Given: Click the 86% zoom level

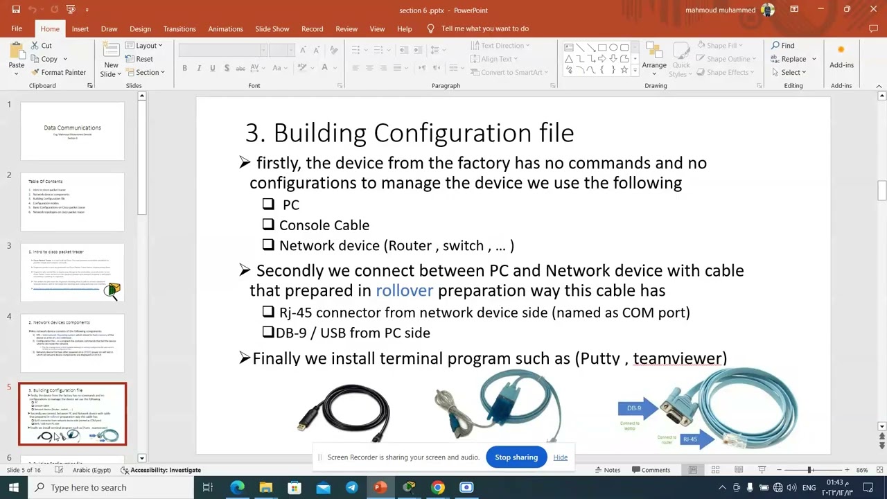Looking at the screenshot, I should pos(862,470).
